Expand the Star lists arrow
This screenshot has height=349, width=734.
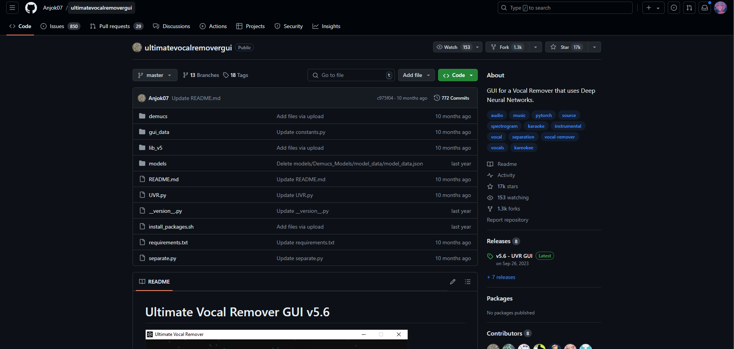[595, 47]
